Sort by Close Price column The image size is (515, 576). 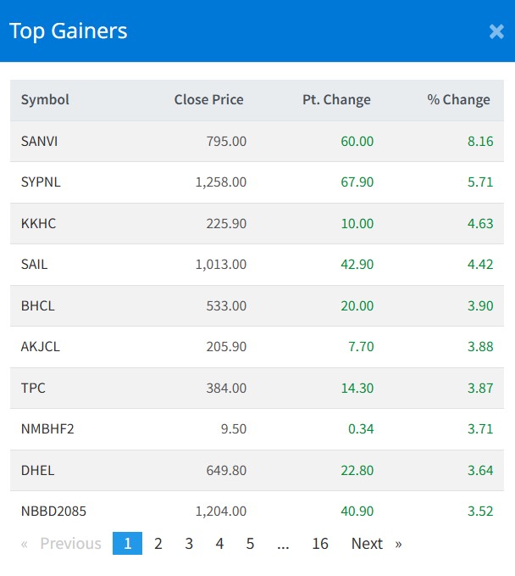tap(208, 100)
